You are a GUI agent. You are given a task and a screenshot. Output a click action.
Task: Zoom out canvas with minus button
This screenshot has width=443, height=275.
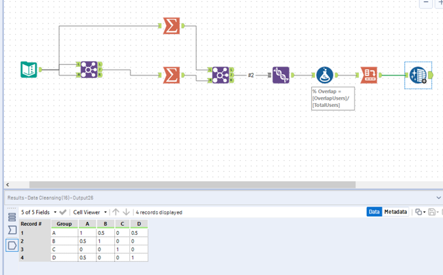[x=426, y=2]
